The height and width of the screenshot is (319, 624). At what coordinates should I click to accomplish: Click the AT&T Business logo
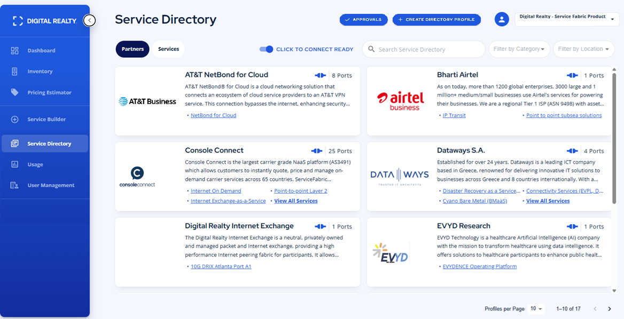(147, 101)
